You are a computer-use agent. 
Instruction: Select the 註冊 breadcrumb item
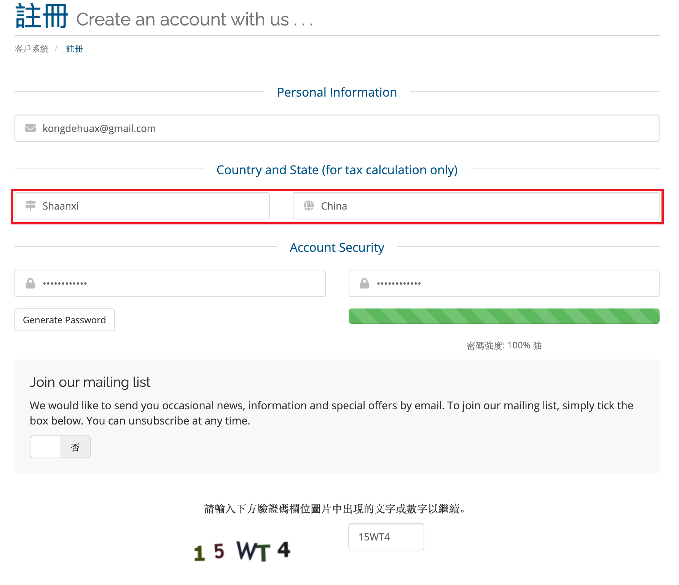pos(74,49)
